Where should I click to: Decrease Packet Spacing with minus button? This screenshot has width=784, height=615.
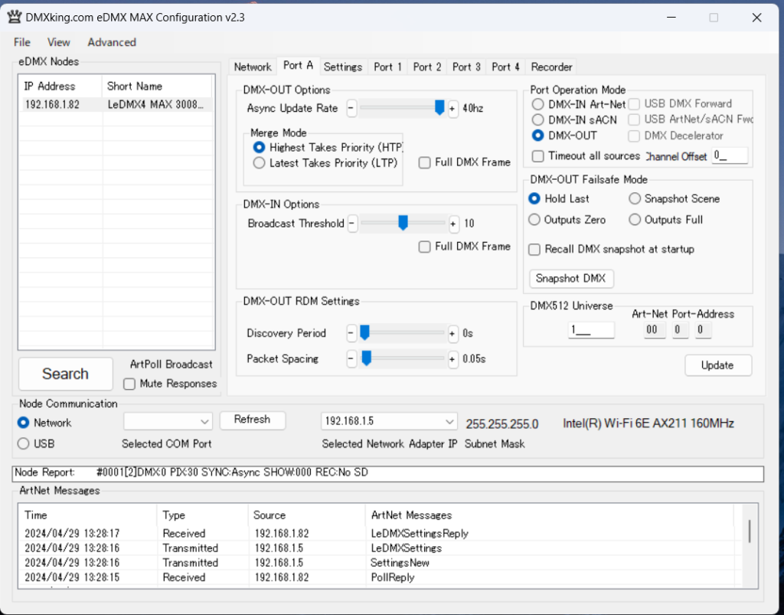351,359
